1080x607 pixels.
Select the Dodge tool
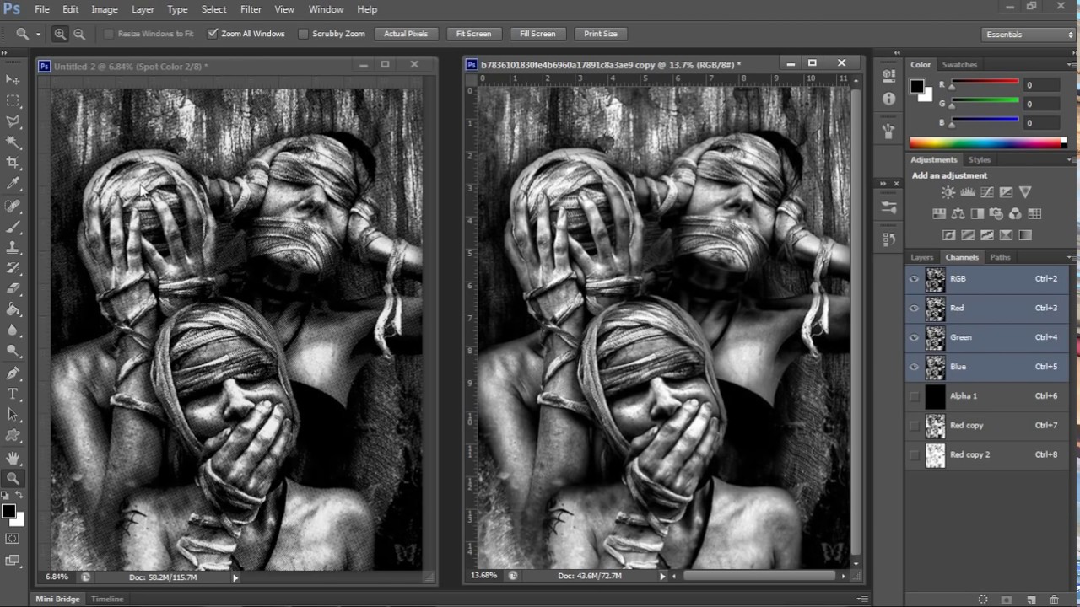click(x=13, y=351)
